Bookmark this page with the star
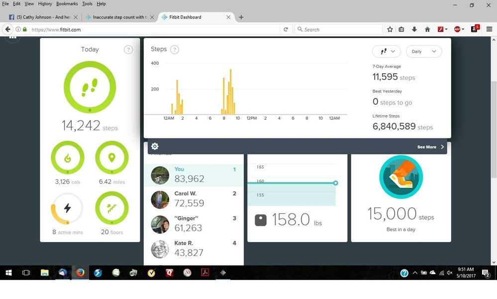Image resolution: width=497 pixels, height=299 pixels. (x=390, y=29)
